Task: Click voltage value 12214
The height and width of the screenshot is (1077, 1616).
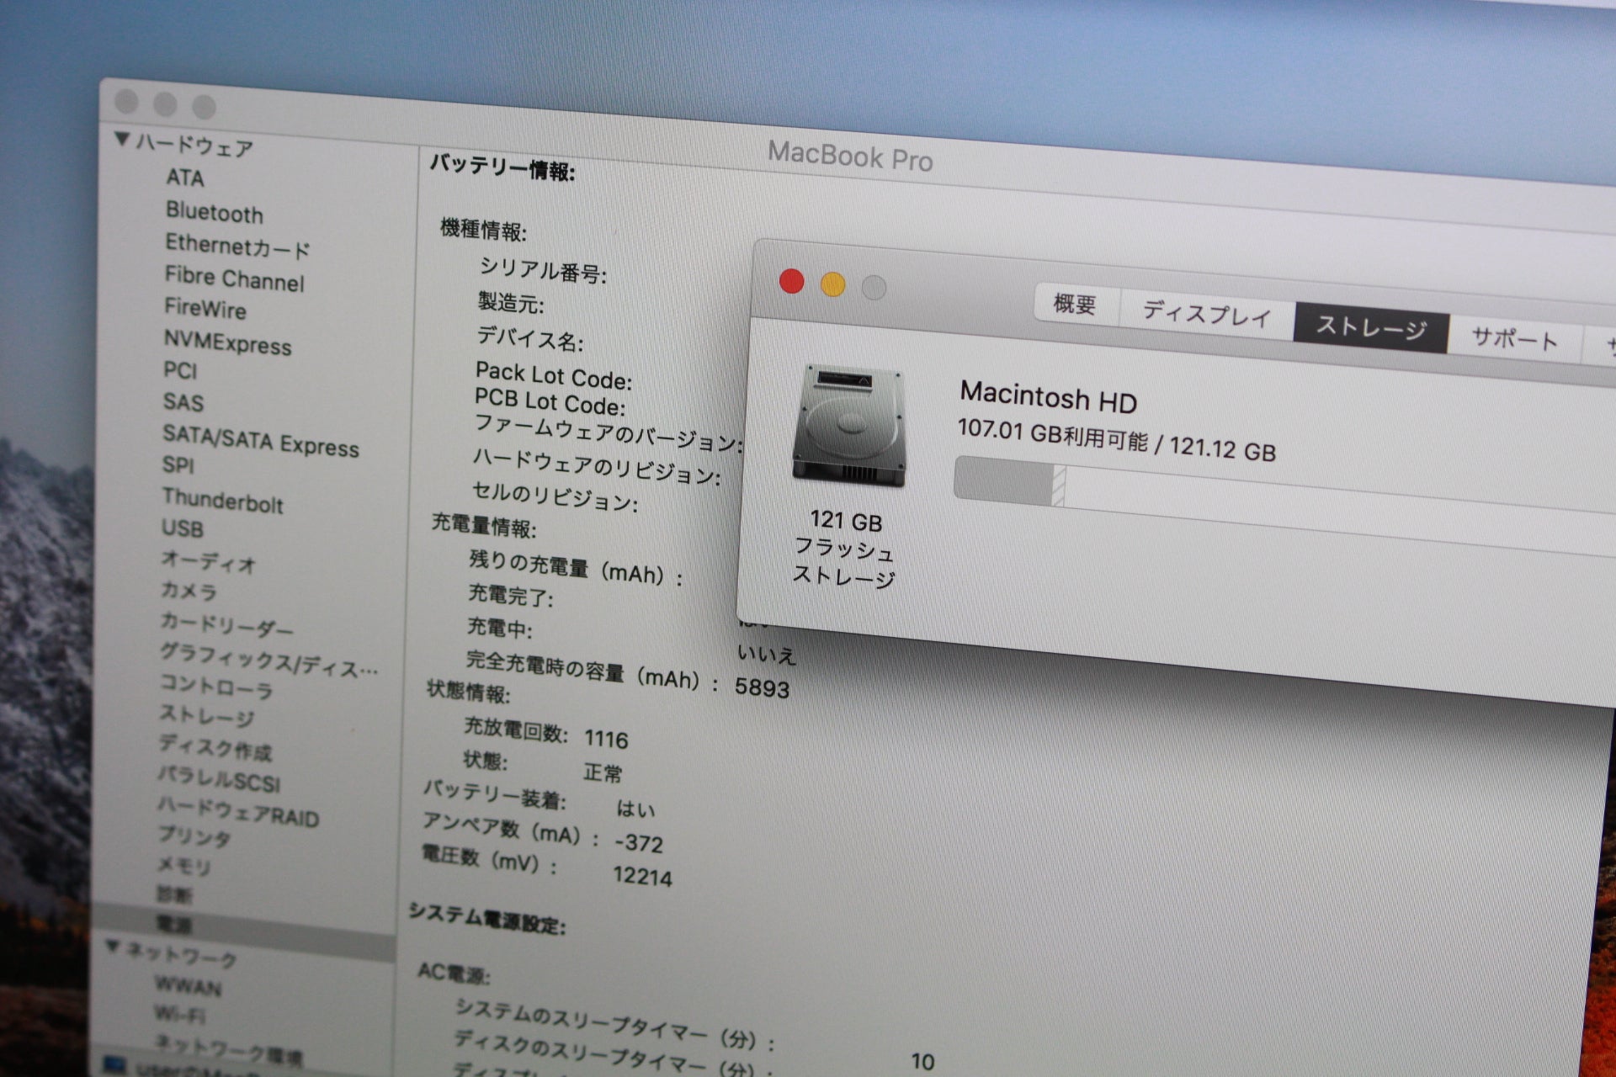Action: click(642, 876)
